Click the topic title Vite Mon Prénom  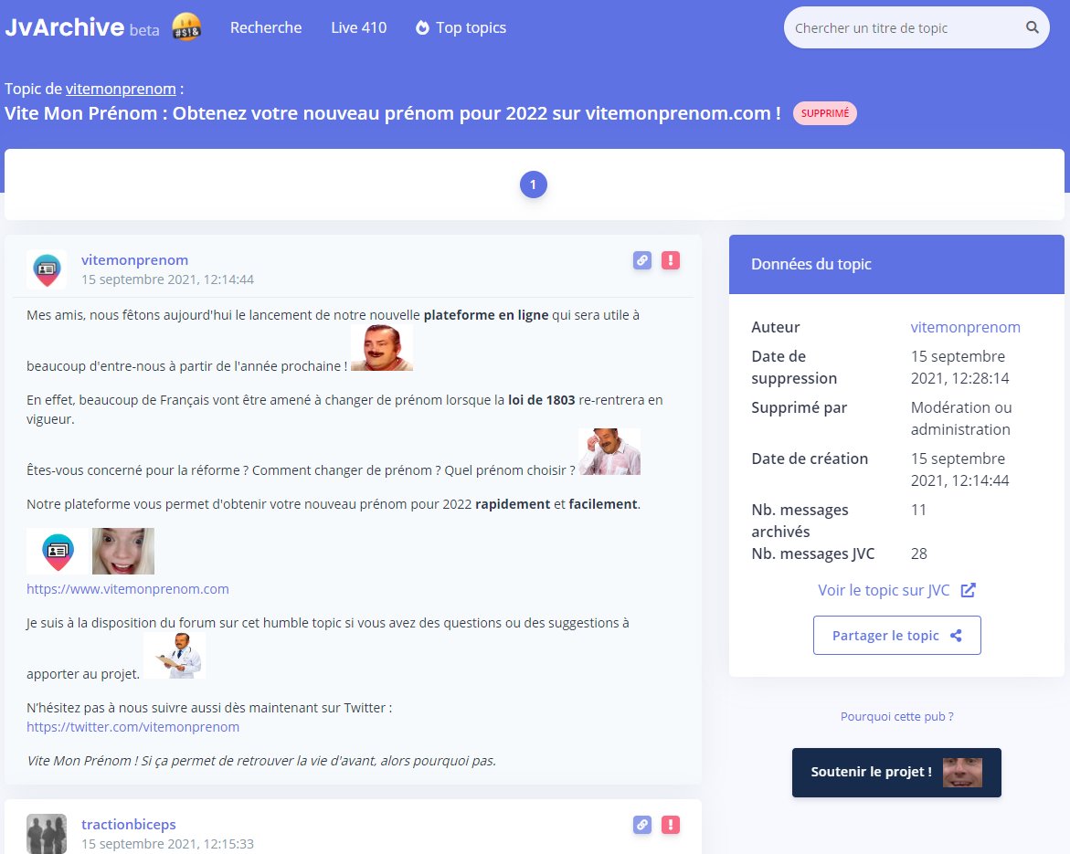[392, 113]
